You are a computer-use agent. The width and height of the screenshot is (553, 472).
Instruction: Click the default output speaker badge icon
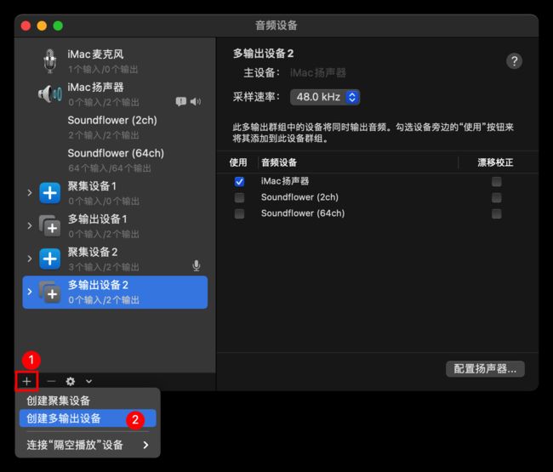[x=196, y=101]
